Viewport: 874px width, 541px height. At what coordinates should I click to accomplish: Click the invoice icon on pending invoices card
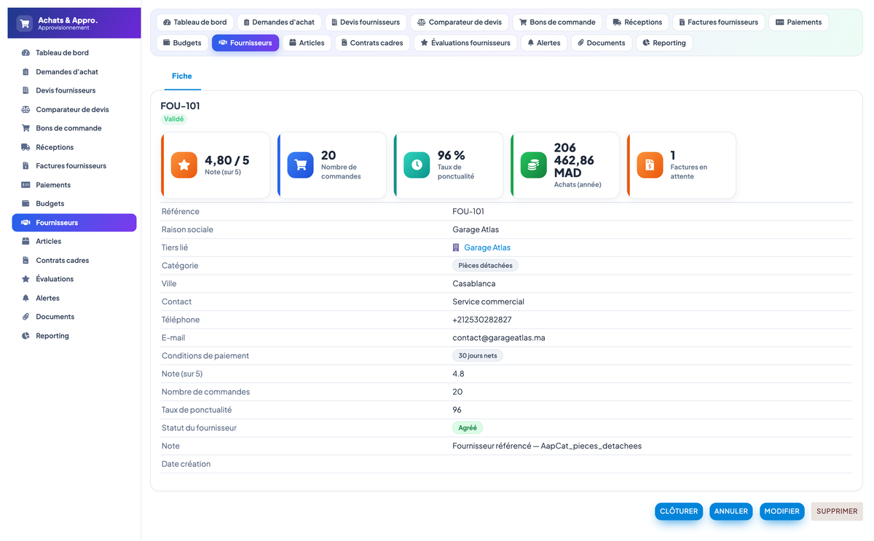650,165
